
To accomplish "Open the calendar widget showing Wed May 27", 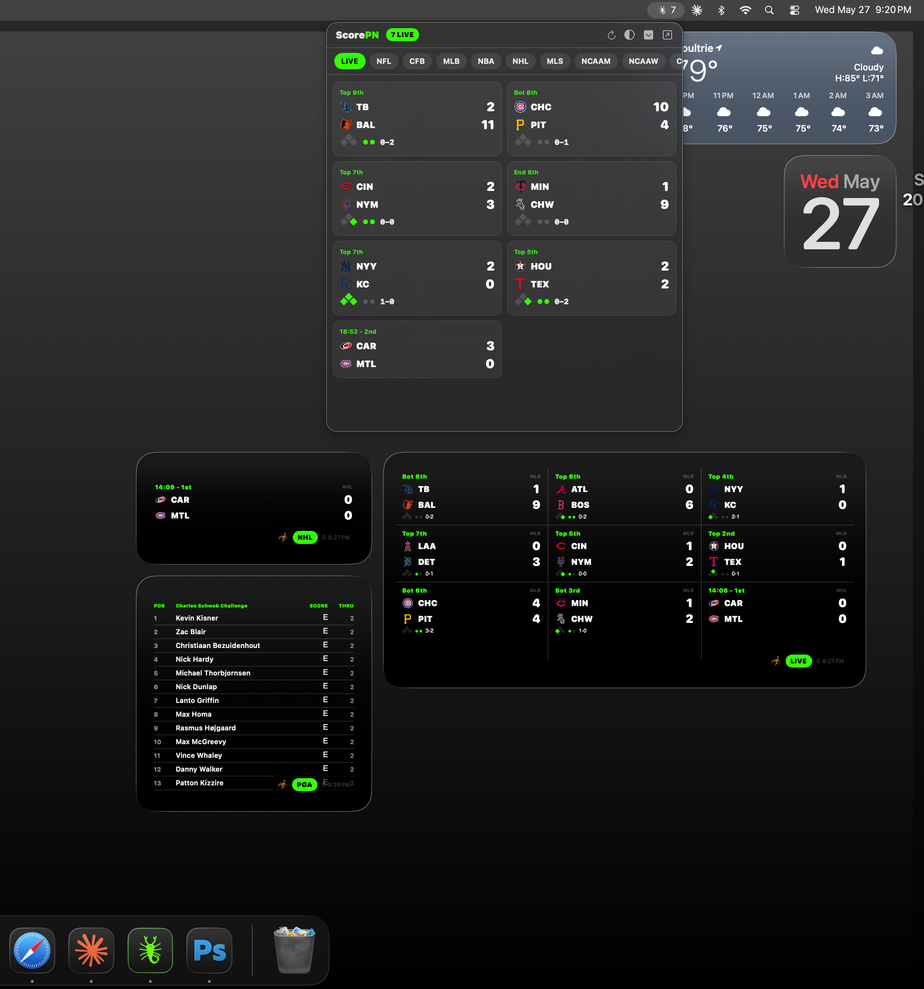I will pyautogui.click(x=840, y=212).
